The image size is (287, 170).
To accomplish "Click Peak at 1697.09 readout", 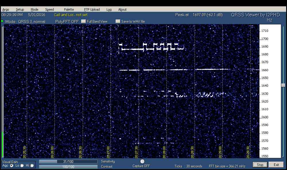I will pyautogui.click(x=199, y=15).
